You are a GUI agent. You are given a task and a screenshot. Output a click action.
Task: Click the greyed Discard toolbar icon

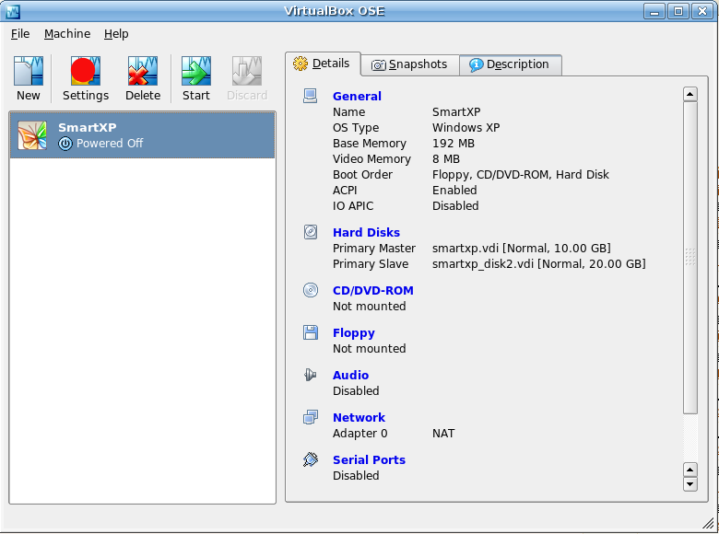(x=247, y=71)
